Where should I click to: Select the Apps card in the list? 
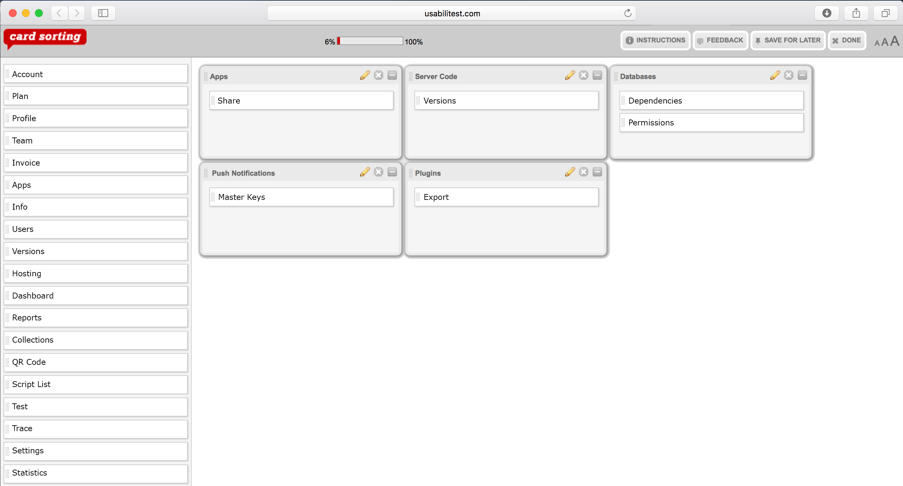tap(96, 185)
